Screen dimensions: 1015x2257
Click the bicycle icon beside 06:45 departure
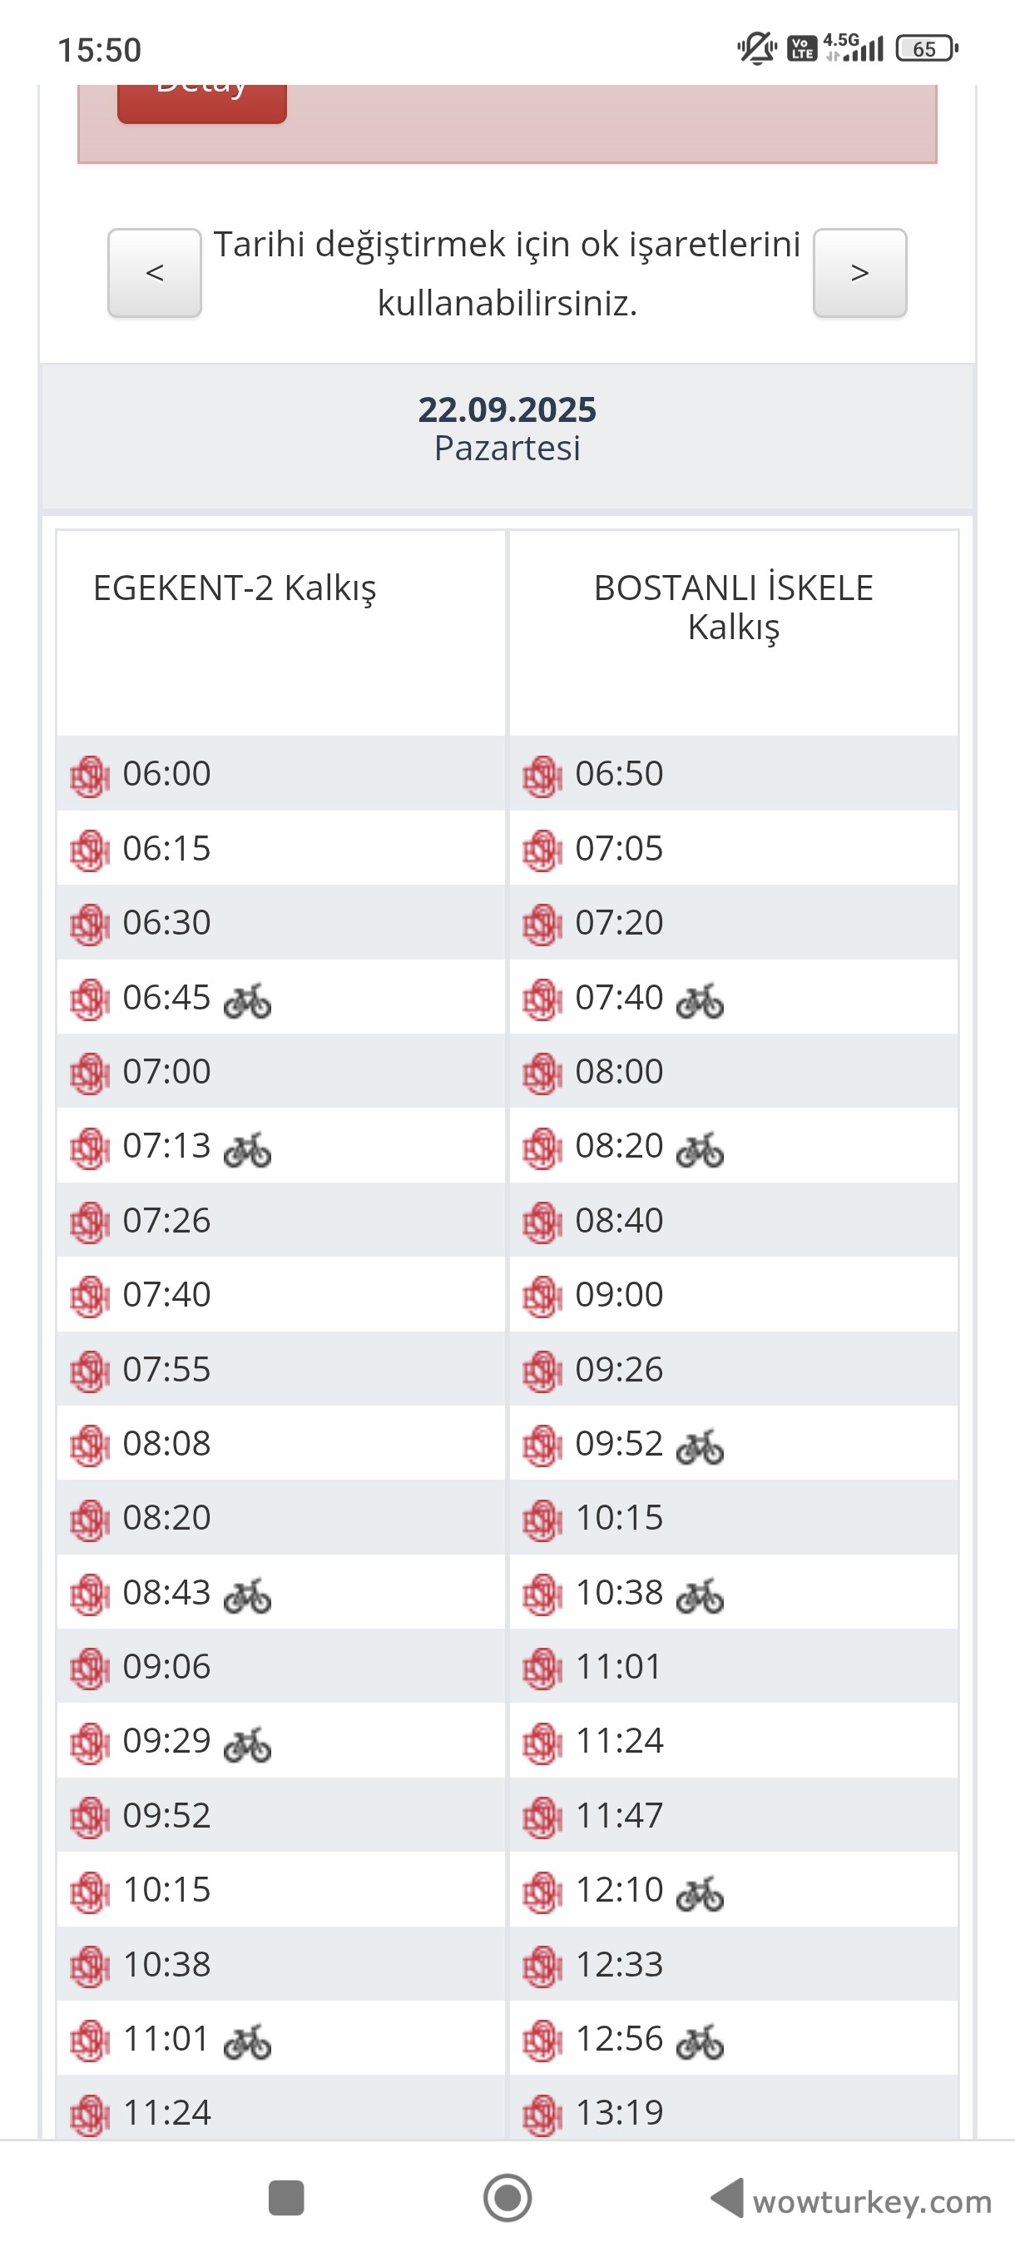coord(247,1000)
